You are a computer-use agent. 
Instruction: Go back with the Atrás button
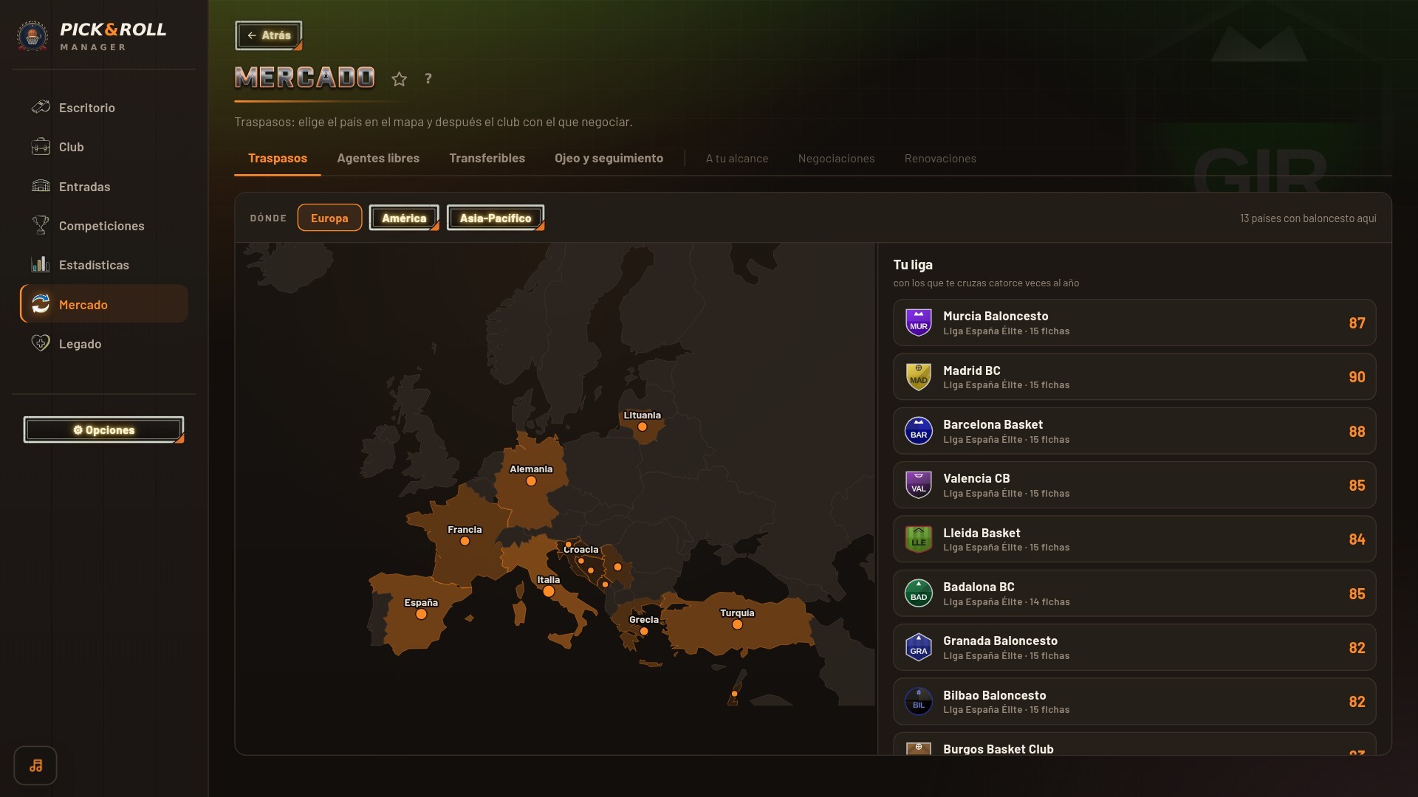269,35
